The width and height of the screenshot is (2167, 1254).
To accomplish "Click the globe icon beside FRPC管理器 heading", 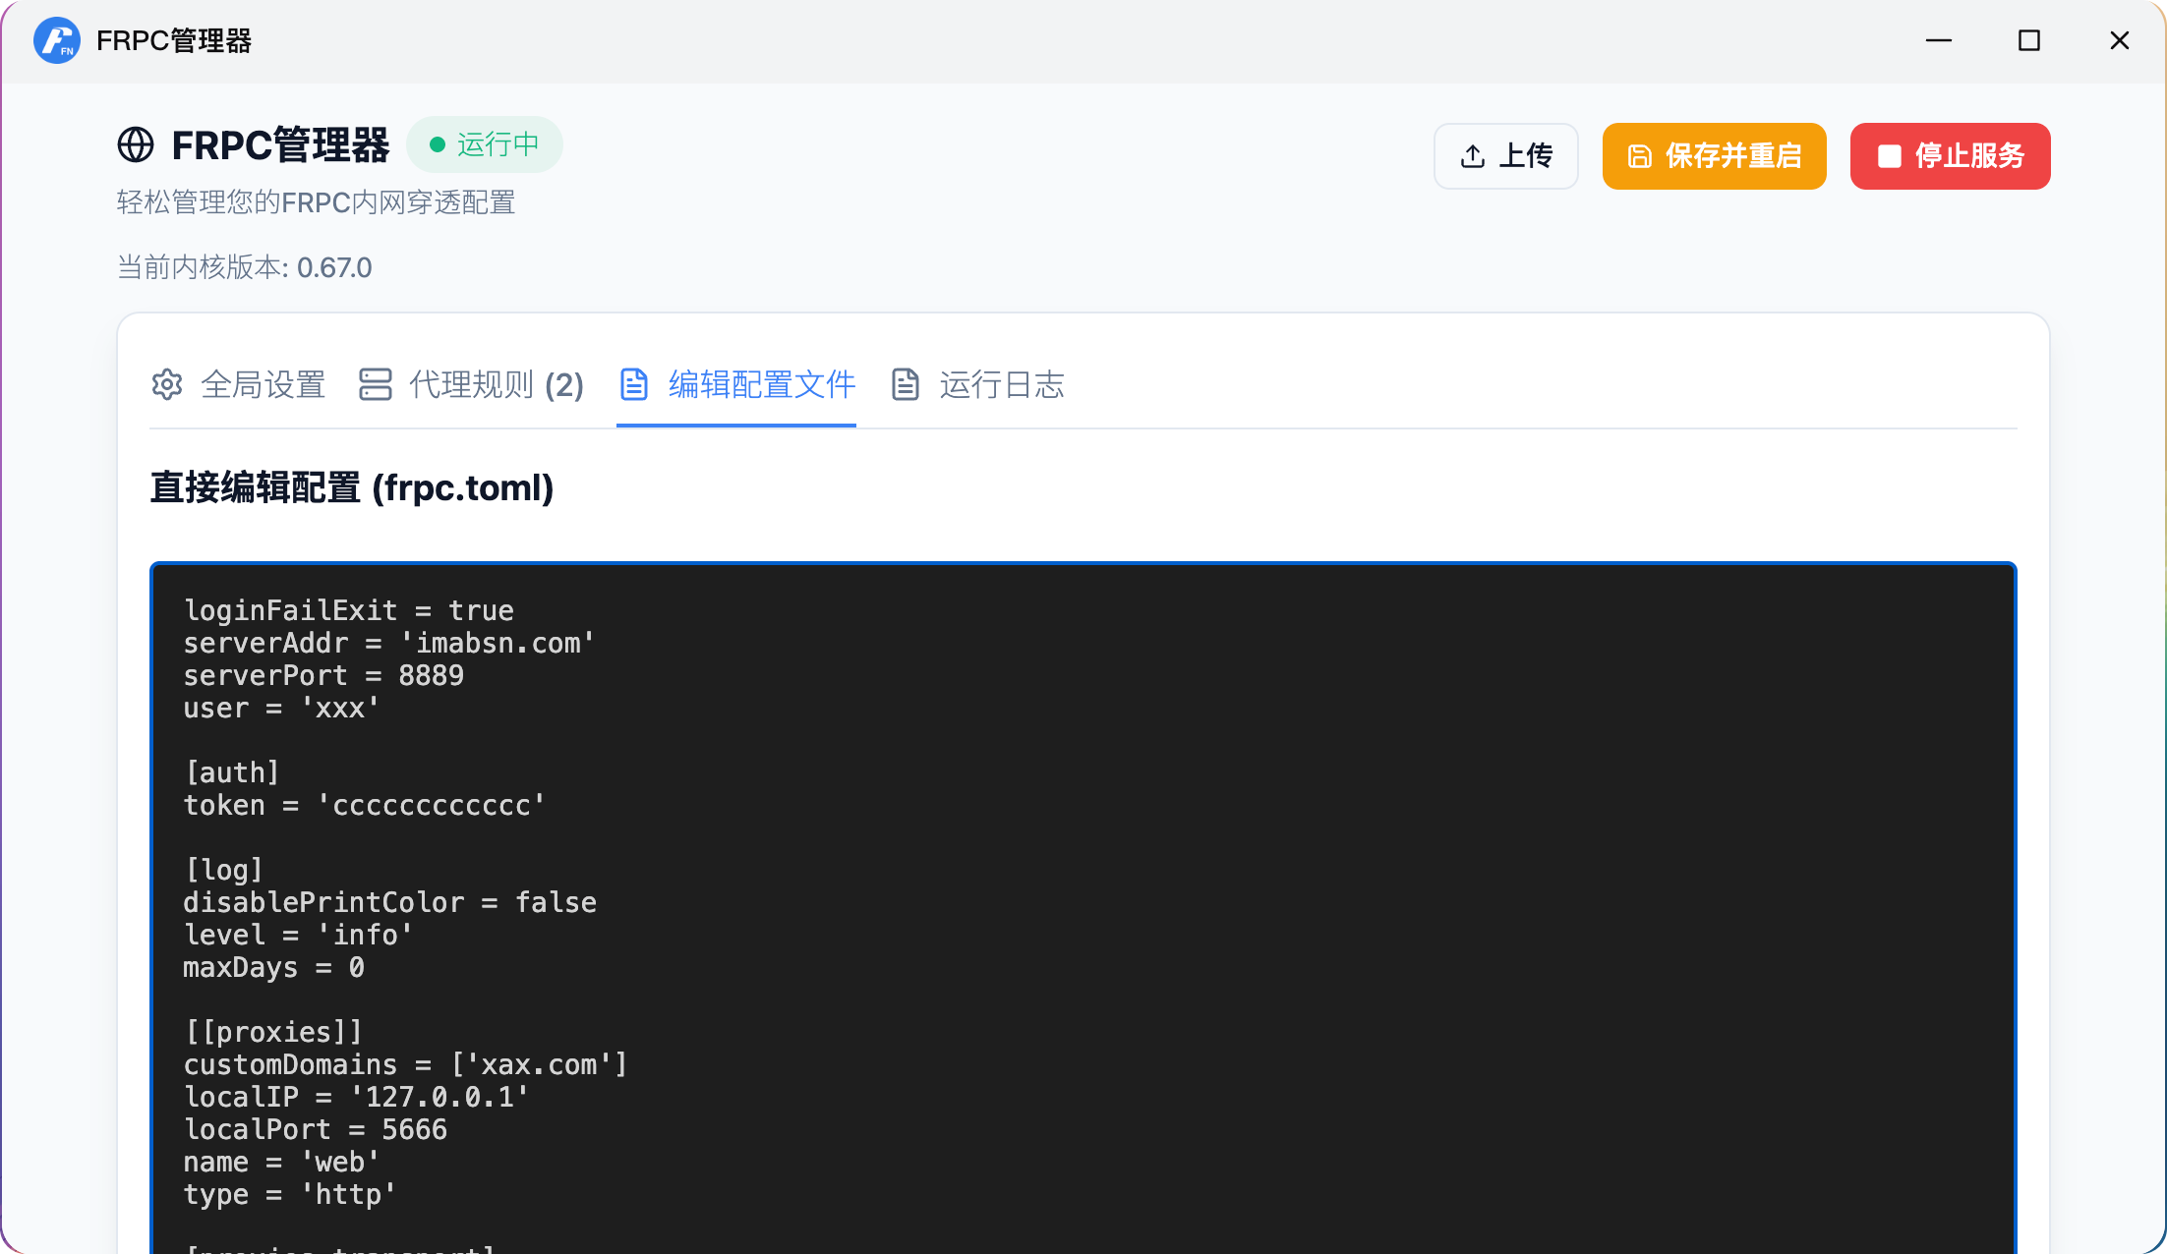I will pos(136,145).
